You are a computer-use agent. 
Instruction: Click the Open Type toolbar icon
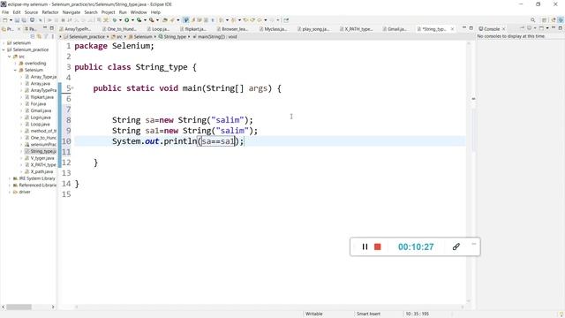coord(165,20)
